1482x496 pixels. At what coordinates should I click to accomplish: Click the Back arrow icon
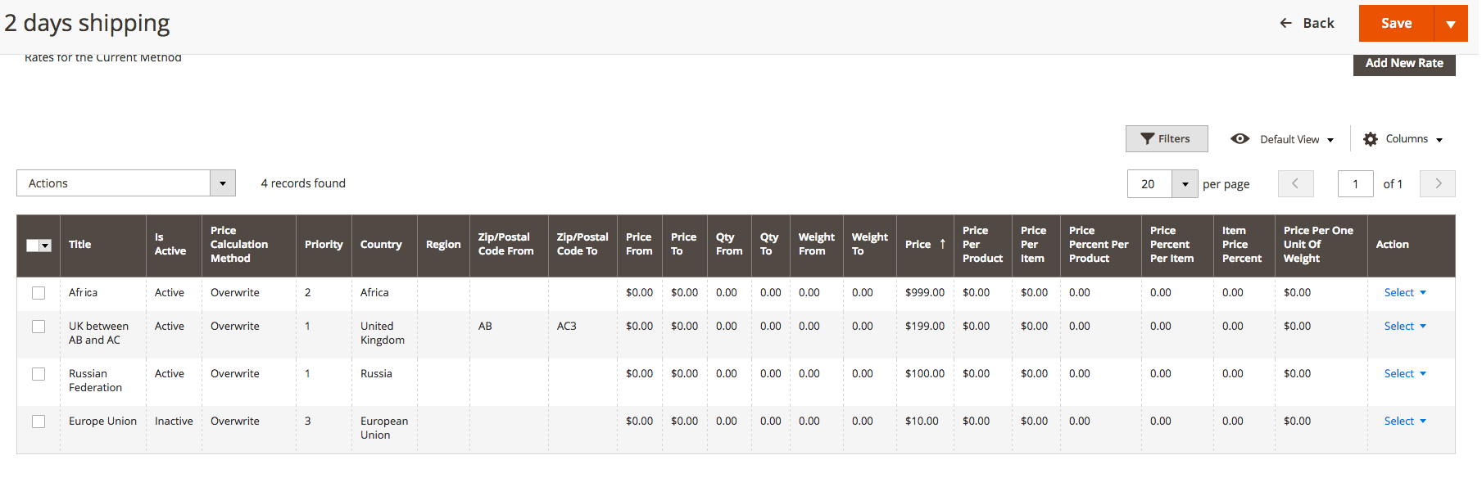pyautogui.click(x=1285, y=23)
